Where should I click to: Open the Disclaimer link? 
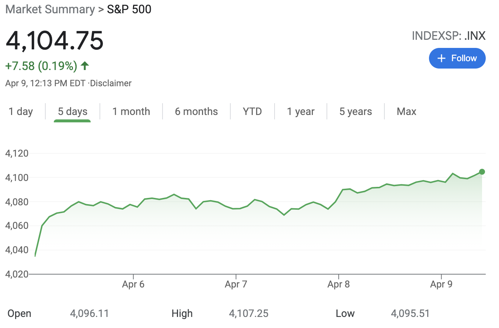[111, 83]
